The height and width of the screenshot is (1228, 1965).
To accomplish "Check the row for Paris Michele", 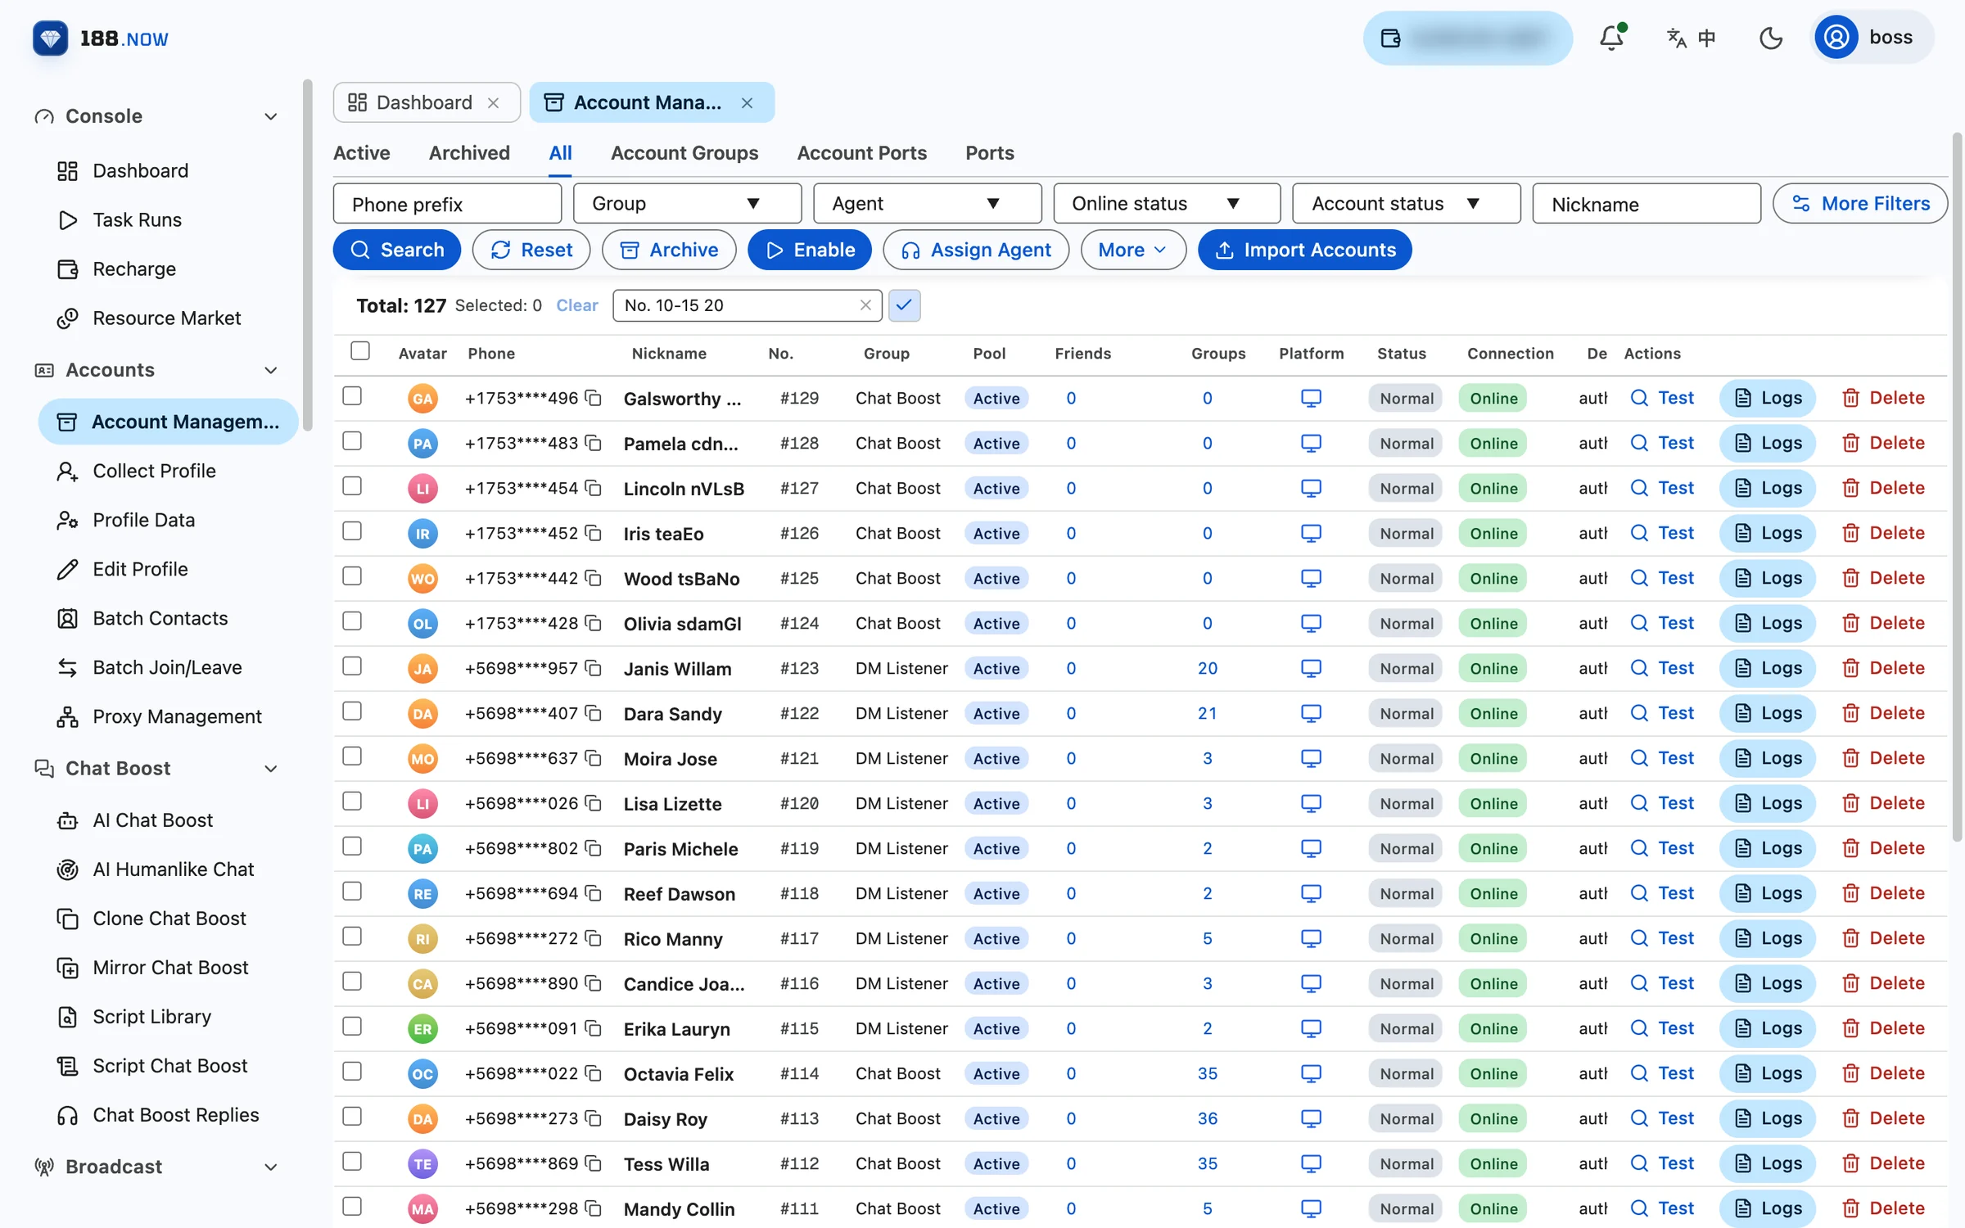I will coord(352,847).
